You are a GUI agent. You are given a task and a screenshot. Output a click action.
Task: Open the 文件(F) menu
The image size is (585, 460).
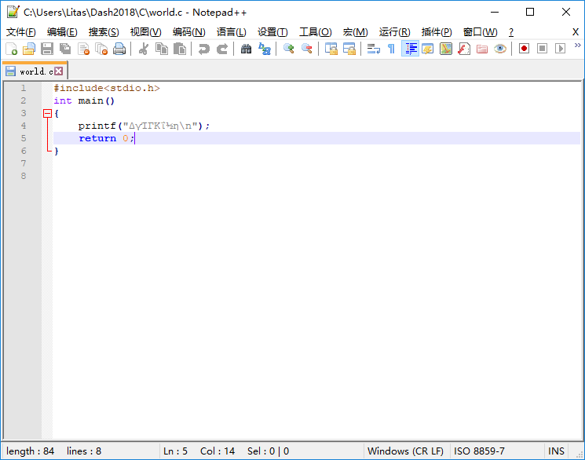[x=21, y=32]
